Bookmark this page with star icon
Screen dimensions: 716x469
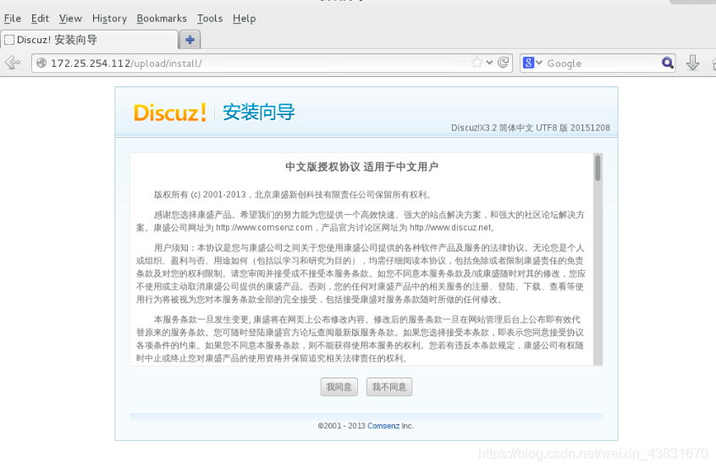476,63
